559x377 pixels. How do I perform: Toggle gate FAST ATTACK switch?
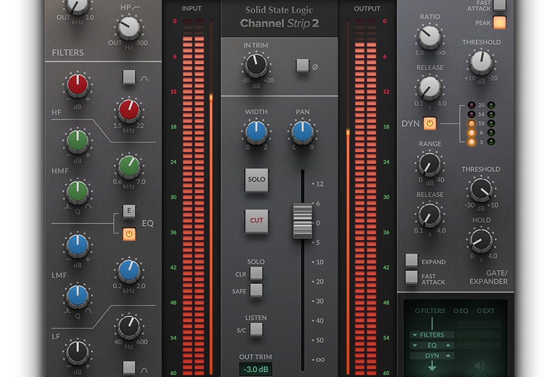tap(411, 277)
